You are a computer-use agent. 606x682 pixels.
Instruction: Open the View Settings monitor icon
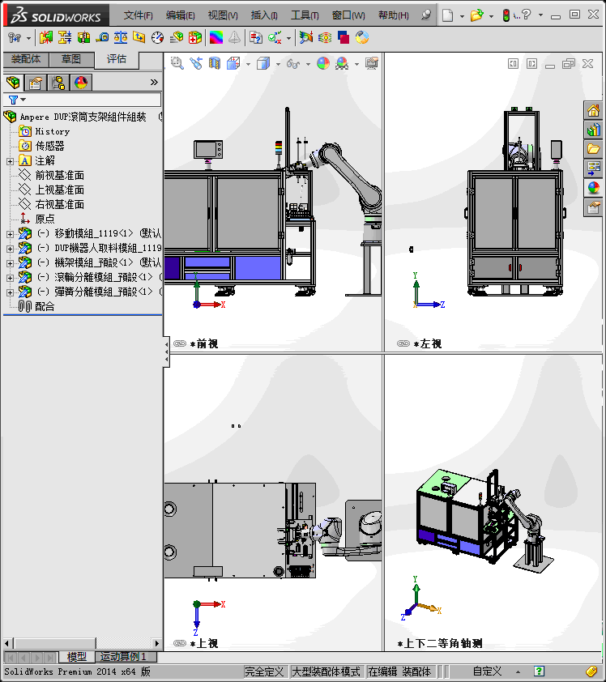[x=372, y=63]
